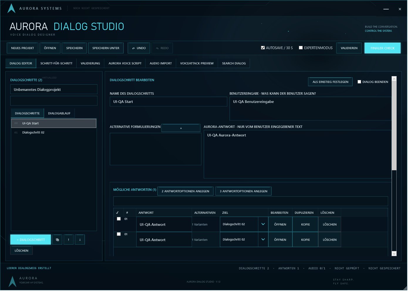Click Als Einstieg festlegen button
The height and width of the screenshot is (294, 411).
click(x=331, y=82)
